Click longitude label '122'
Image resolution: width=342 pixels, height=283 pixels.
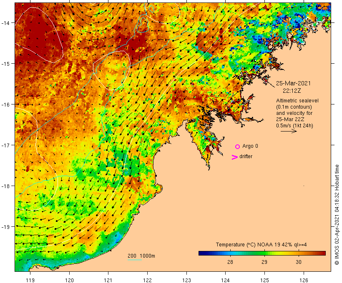coord(148,280)
